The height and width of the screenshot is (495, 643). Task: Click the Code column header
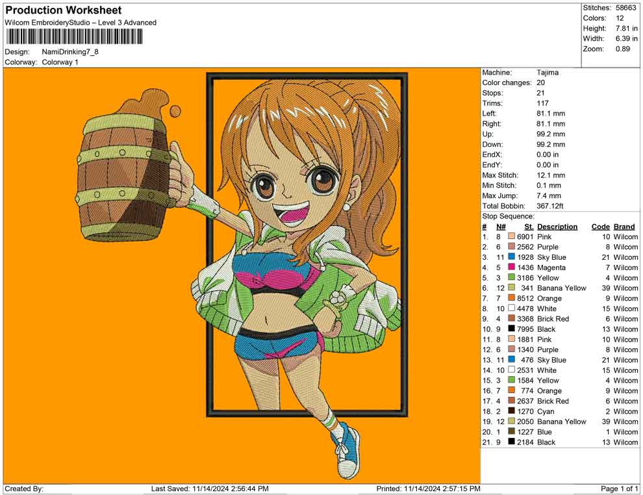click(601, 226)
